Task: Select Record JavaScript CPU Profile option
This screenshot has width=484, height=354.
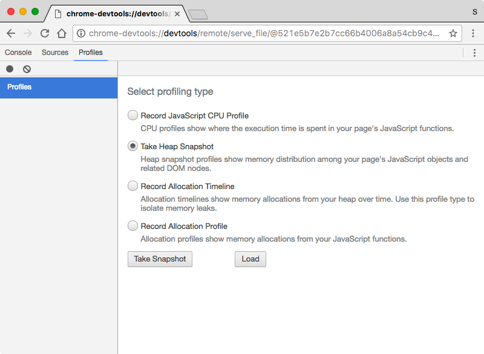Action: pos(132,115)
